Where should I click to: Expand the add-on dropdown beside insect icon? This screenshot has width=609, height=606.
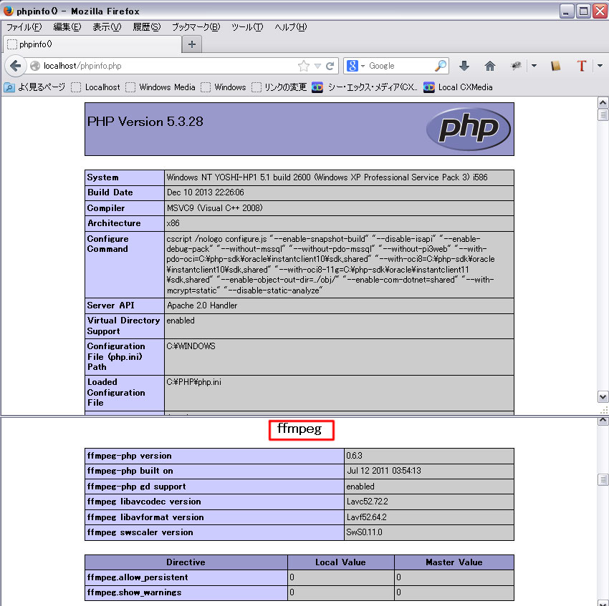point(534,66)
